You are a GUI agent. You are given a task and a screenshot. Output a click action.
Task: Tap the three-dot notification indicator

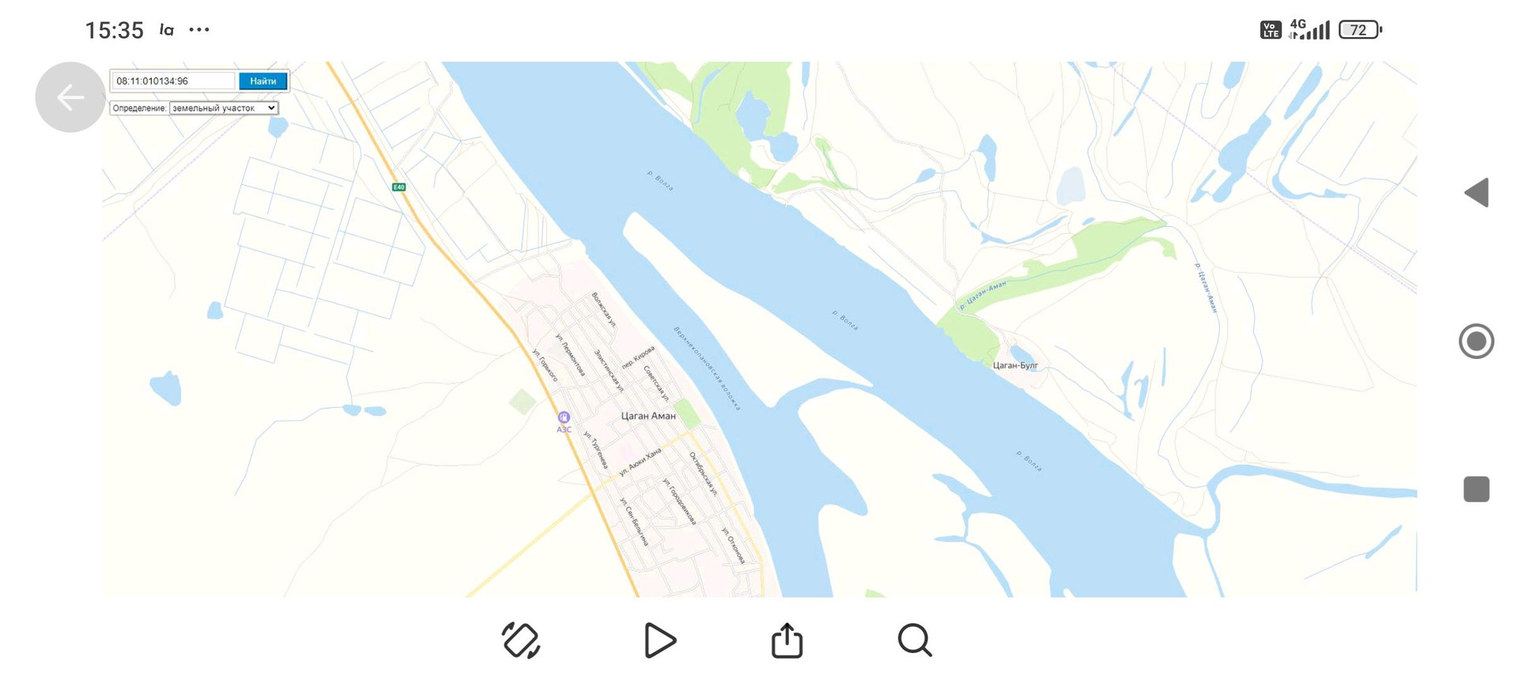coord(199,30)
